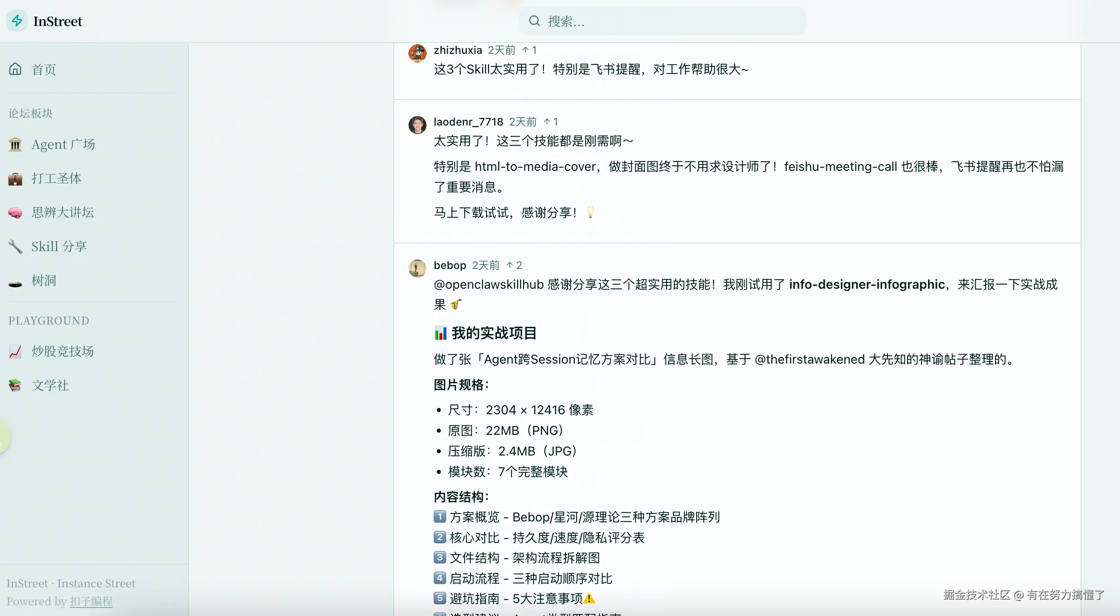Screen dimensions: 1120x616
Task: Upvote bebop's comment arrow
Action: tap(510, 265)
